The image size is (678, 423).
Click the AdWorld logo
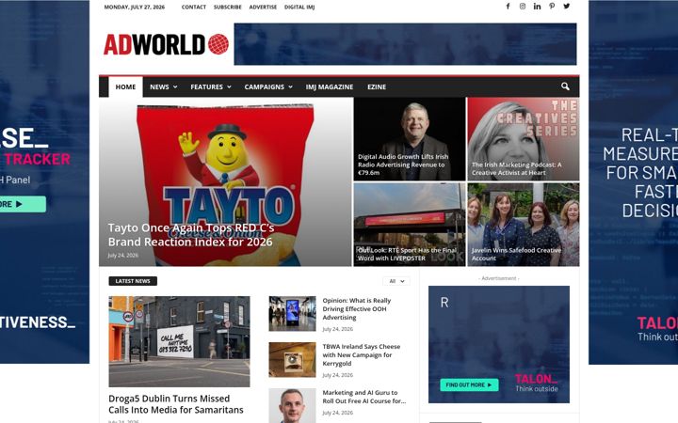pyautogui.click(x=167, y=44)
